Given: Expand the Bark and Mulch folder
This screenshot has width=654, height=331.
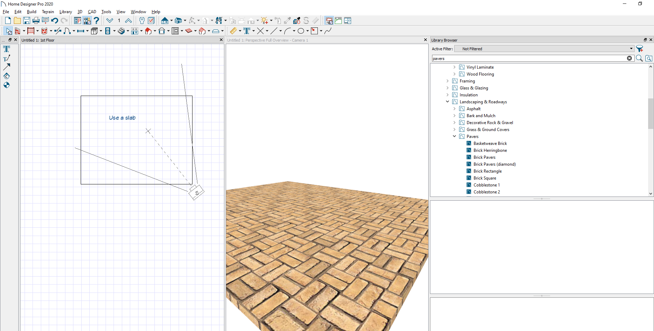Looking at the screenshot, I should 454,116.
